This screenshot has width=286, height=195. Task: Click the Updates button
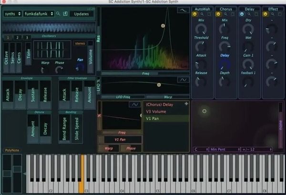click(x=82, y=14)
